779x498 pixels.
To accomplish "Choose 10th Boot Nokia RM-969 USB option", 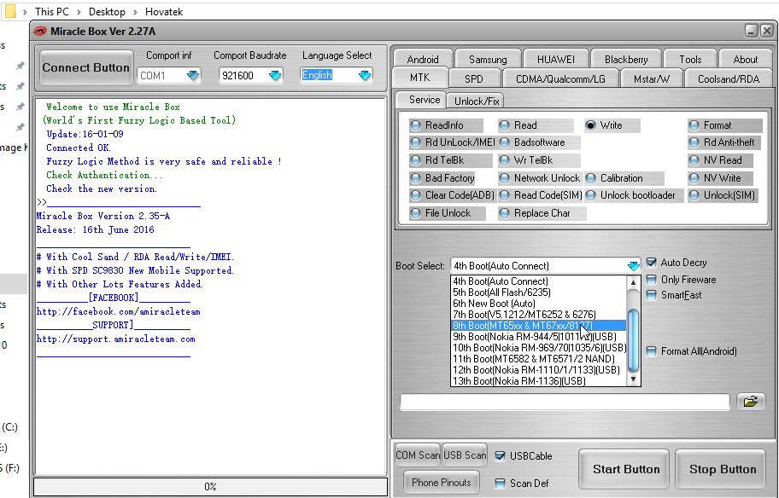I will [538, 348].
